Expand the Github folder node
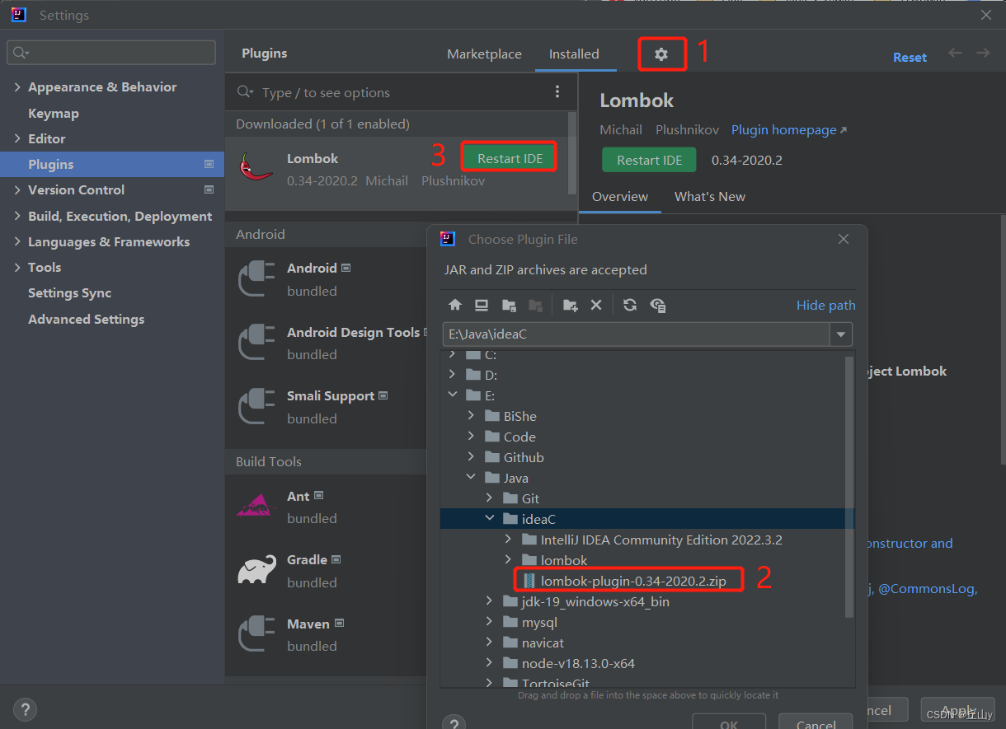This screenshot has height=729, width=1006. (471, 457)
